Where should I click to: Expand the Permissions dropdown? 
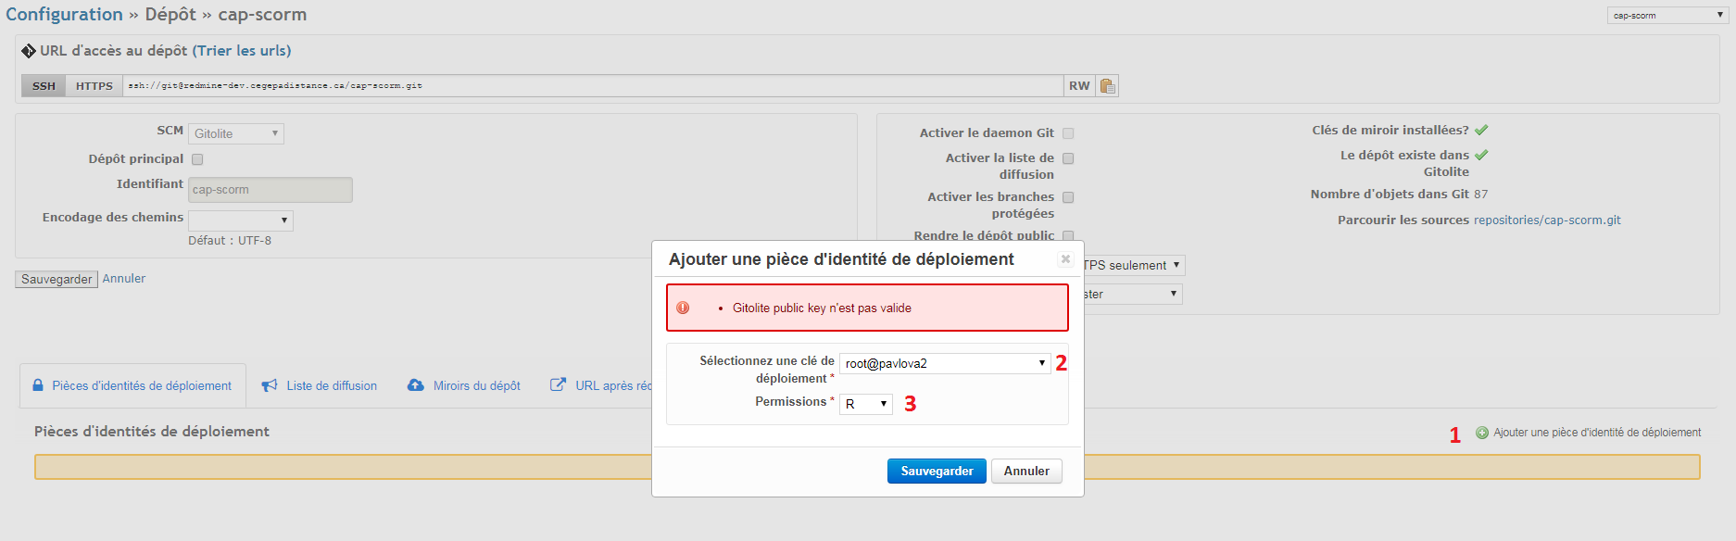point(865,404)
